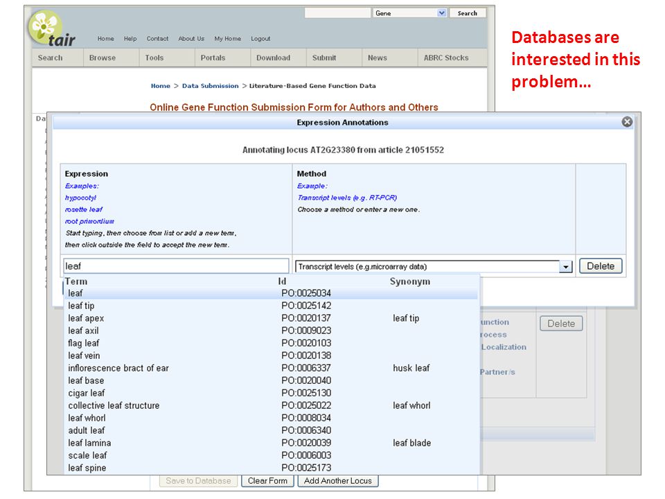Select 'scale leaf' term from suggestions
The height and width of the screenshot is (499, 665).
point(271,455)
